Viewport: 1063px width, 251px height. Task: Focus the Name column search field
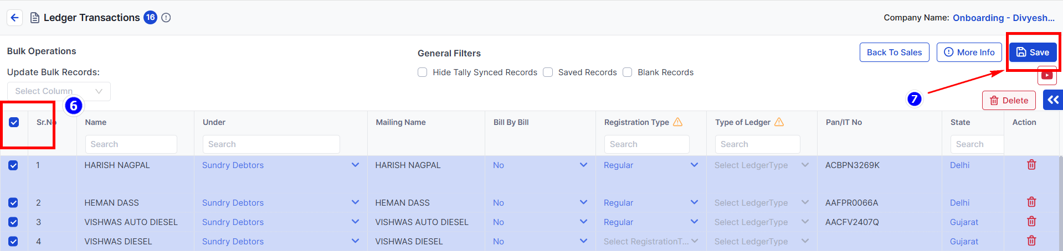coord(131,144)
